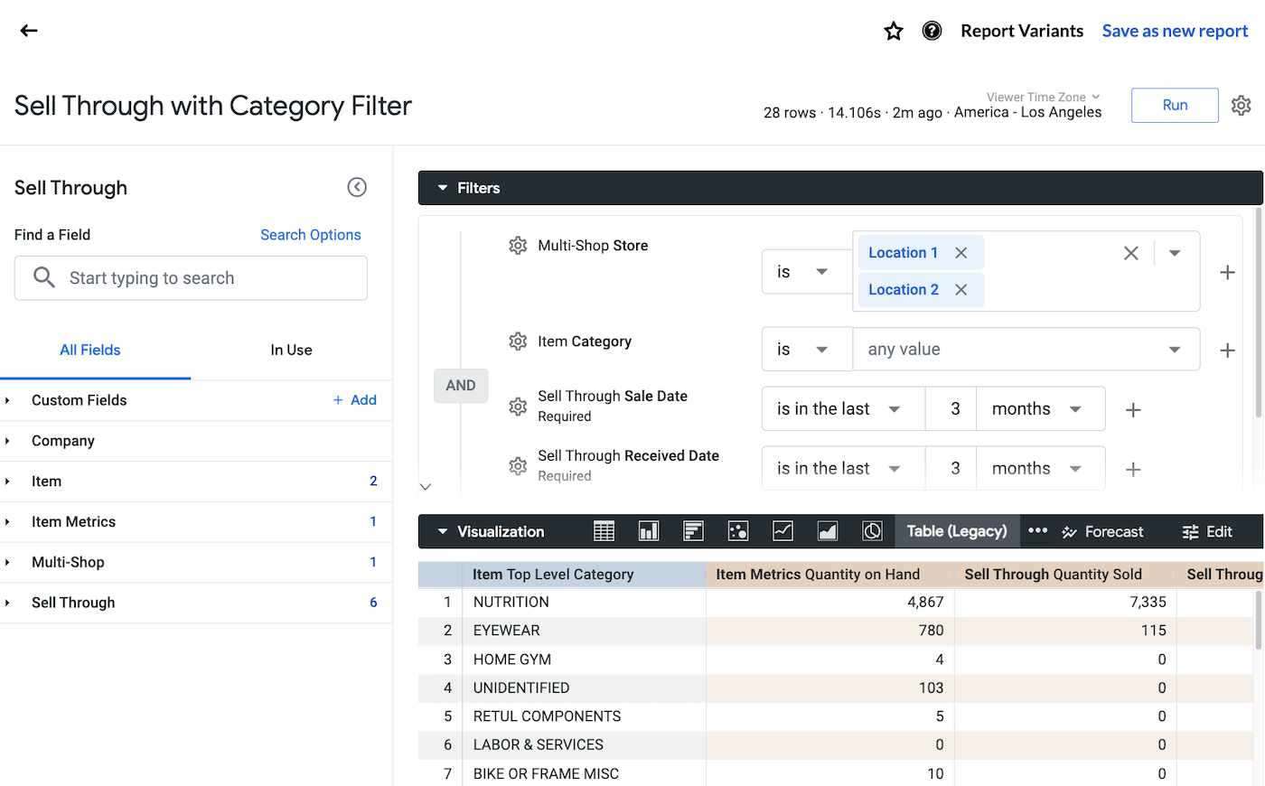Select the Column chart visualization icon

tap(649, 531)
